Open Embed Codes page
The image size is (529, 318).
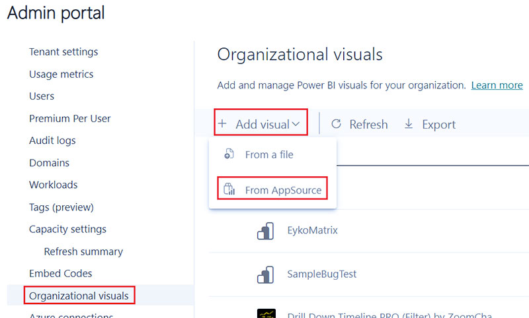[x=60, y=274]
